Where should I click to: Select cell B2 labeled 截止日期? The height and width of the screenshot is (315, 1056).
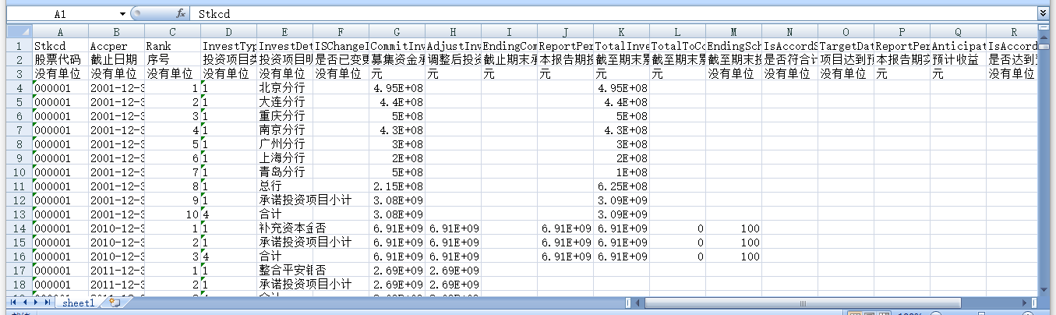coord(116,60)
